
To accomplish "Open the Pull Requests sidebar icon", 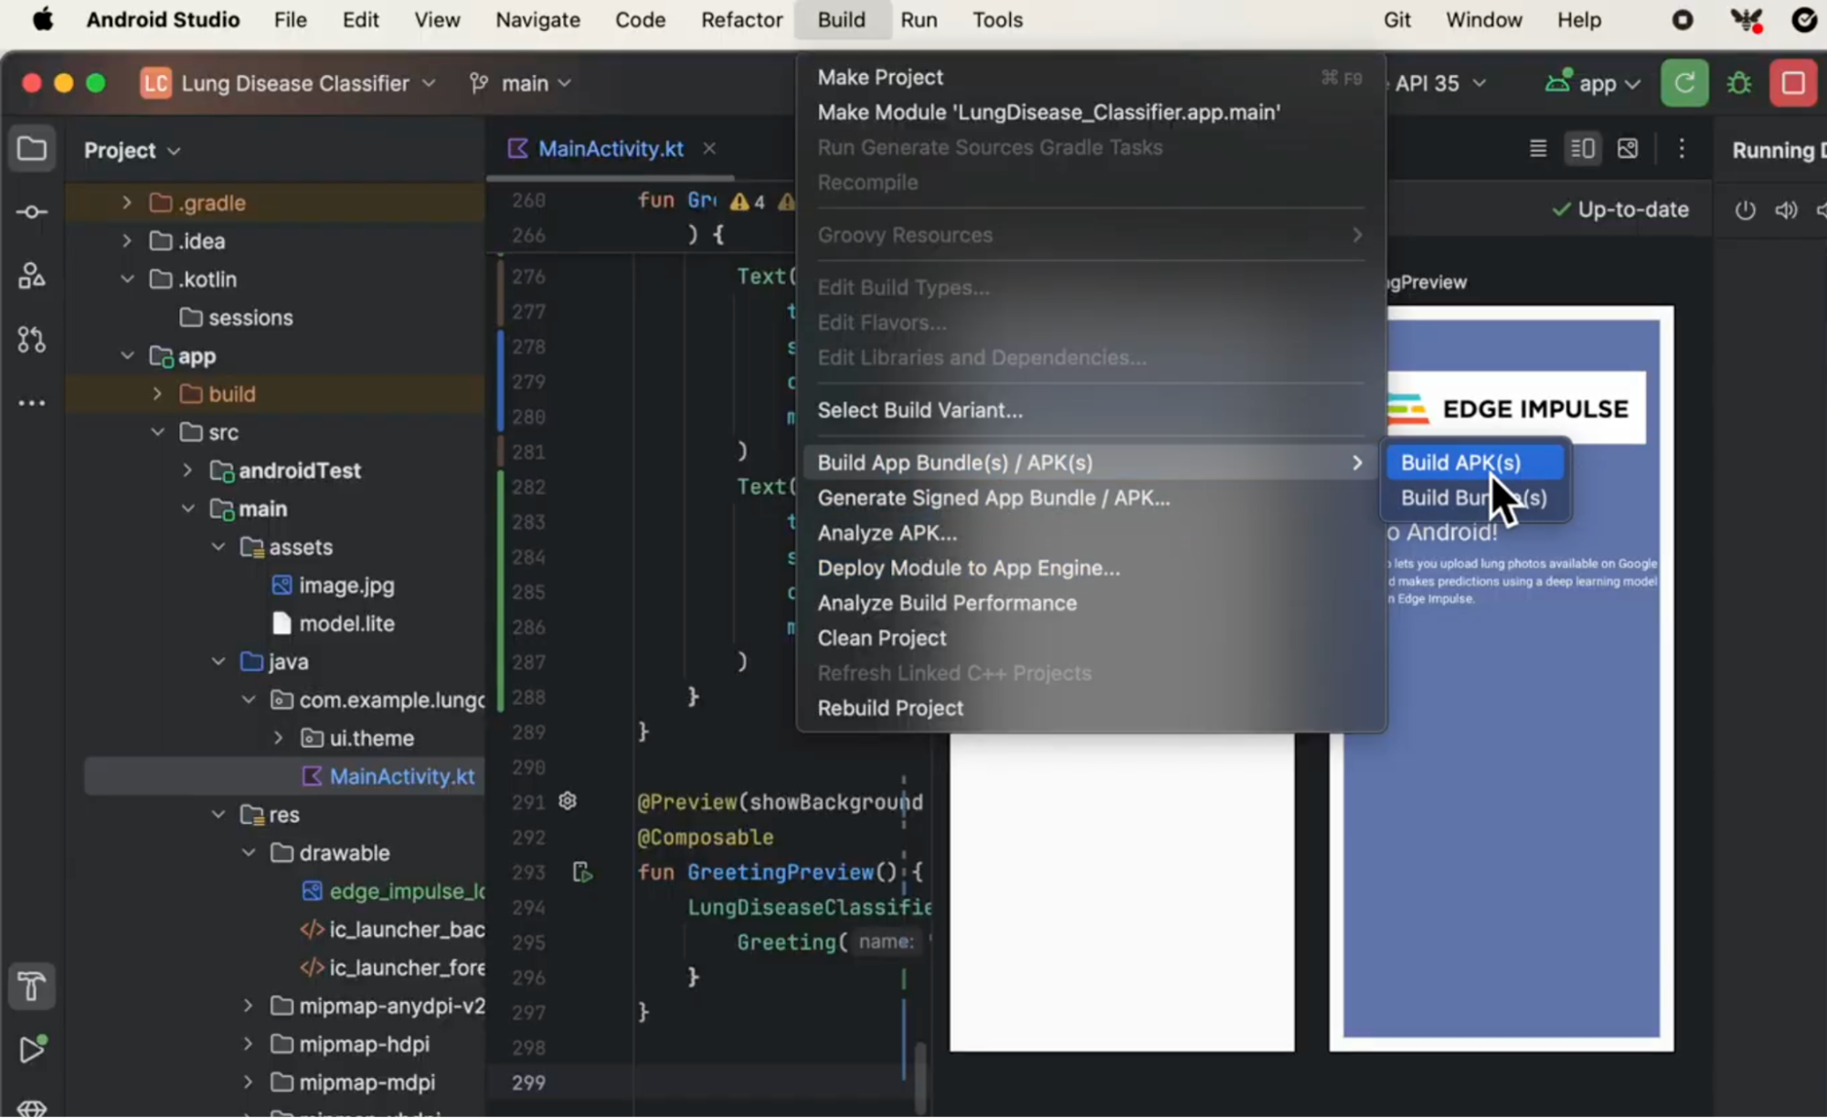I will point(32,340).
